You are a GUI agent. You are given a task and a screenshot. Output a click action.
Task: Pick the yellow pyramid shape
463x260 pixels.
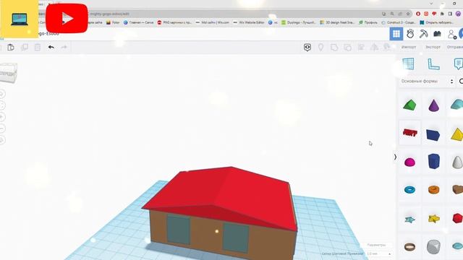pos(456,134)
